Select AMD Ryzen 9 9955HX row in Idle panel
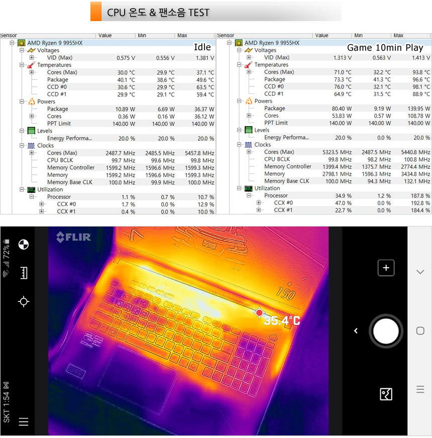Screen dimensions: 432x438 (x=55, y=43)
